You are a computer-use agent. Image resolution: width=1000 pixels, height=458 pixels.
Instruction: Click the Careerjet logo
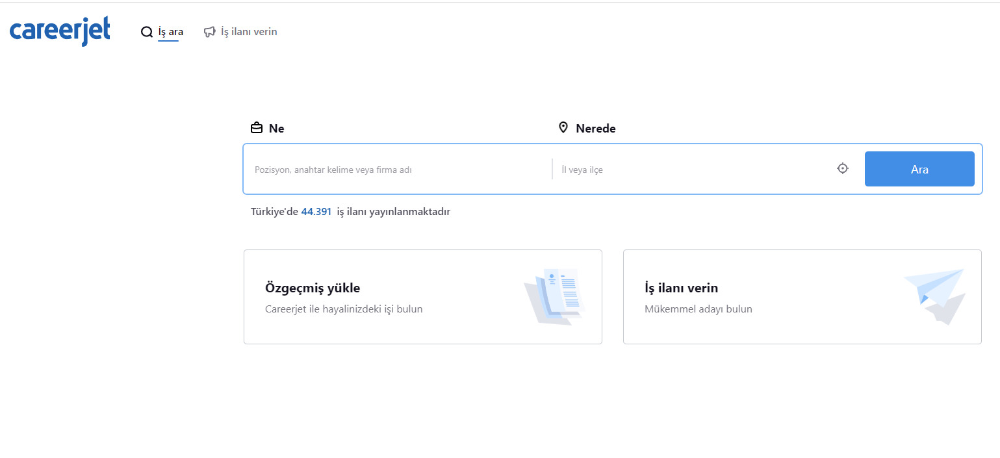[60, 31]
